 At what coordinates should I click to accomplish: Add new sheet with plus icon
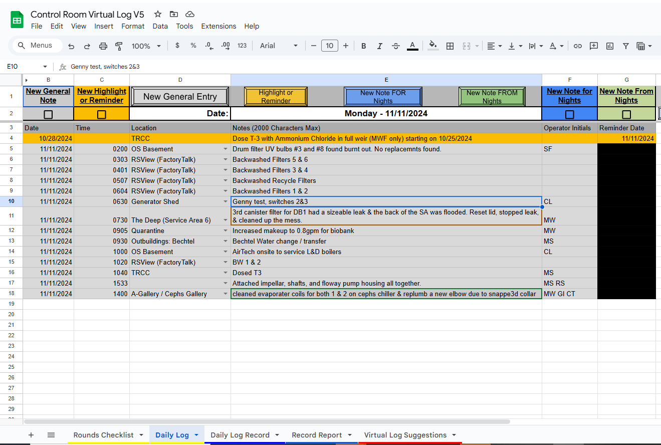pyautogui.click(x=31, y=435)
